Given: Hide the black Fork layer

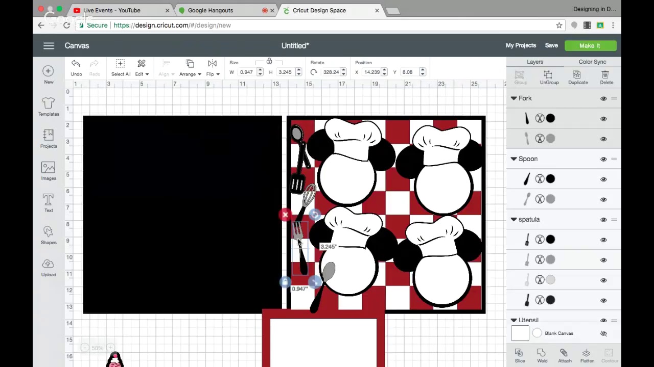Looking at the screenshot, I should coord(603,119).
